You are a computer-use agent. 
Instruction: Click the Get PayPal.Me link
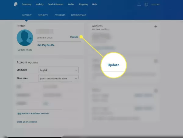pyautogui.click(x=46, y=45)
